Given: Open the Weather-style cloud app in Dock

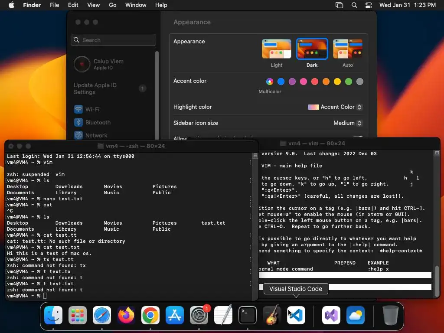Looking at the screenshot, I should point(356,315).
